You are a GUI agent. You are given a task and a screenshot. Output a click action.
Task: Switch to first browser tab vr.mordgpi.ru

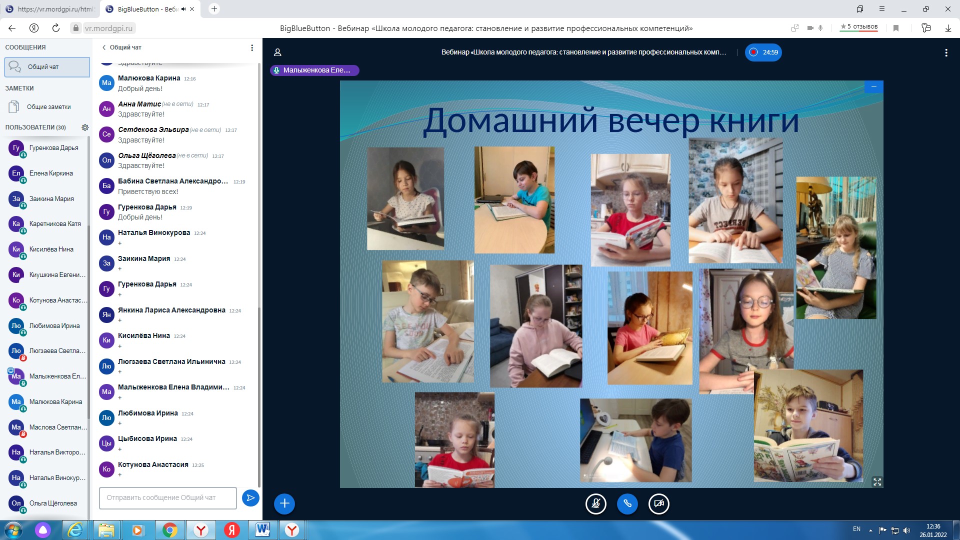(x=50, y=9)
